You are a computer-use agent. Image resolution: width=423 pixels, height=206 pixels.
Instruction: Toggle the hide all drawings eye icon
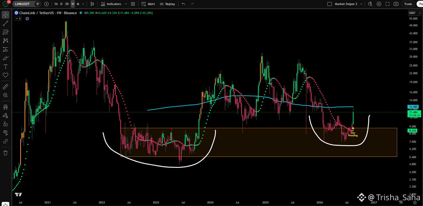pos(6,132)
